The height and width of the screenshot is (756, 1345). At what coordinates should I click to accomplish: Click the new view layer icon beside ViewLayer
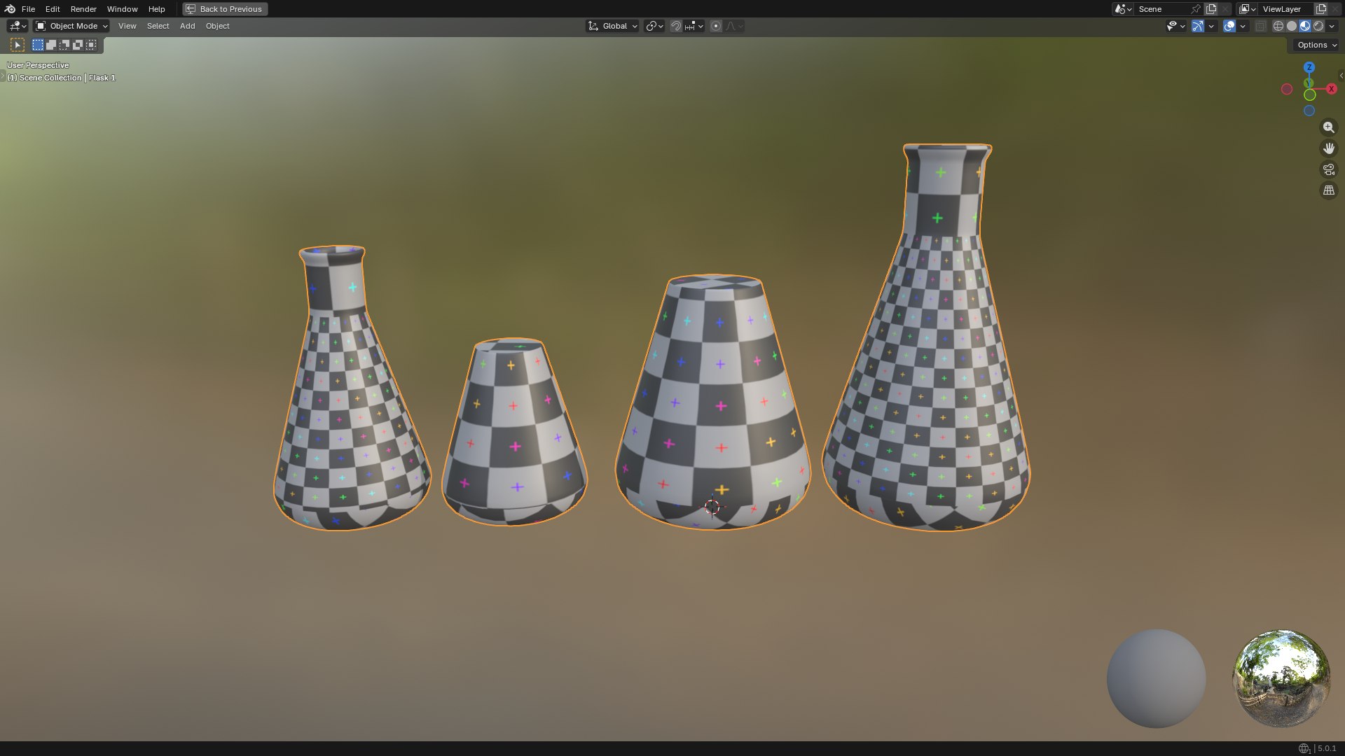tap(1321, 9)
